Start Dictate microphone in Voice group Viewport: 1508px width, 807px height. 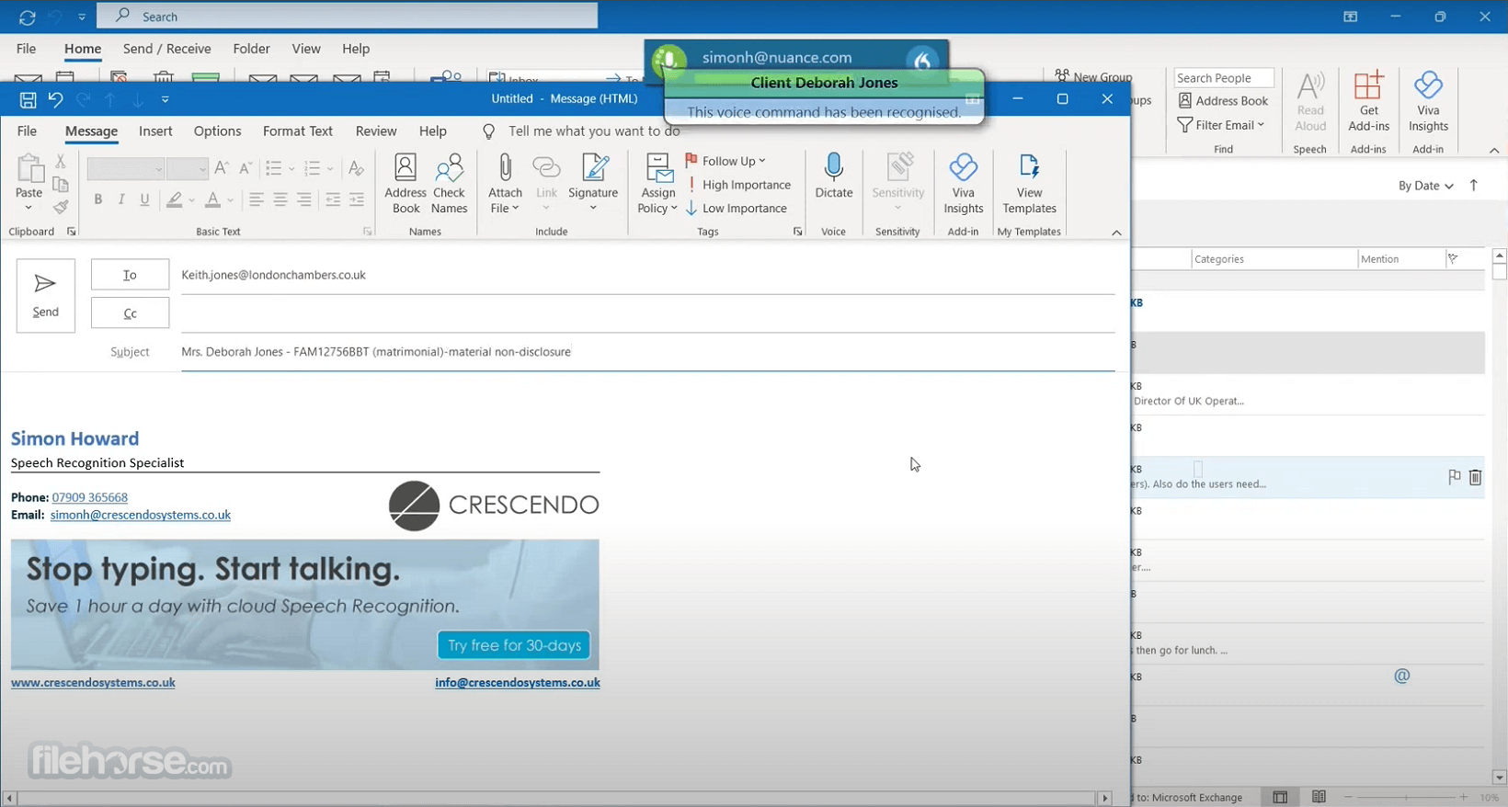click(x=834, y=176)
